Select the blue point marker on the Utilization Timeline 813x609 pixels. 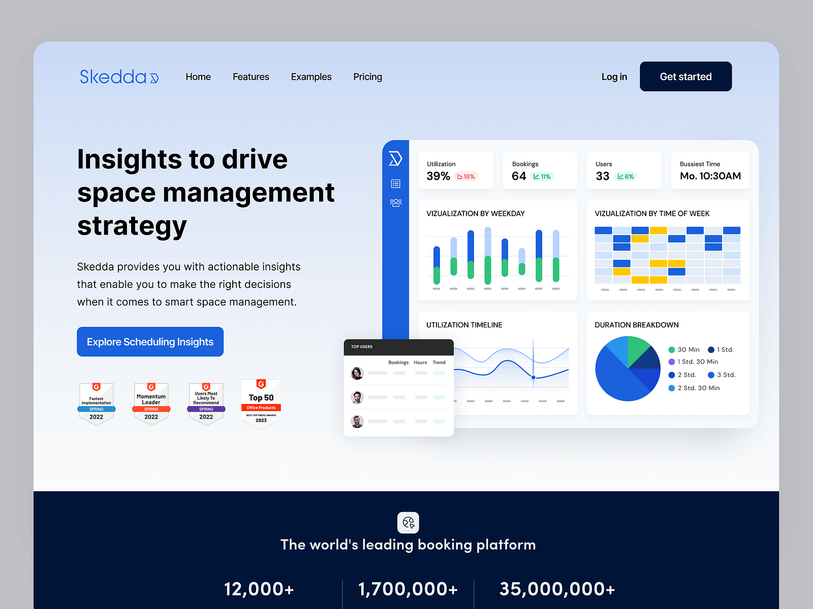pyautogui.click(x=534, y=377)
